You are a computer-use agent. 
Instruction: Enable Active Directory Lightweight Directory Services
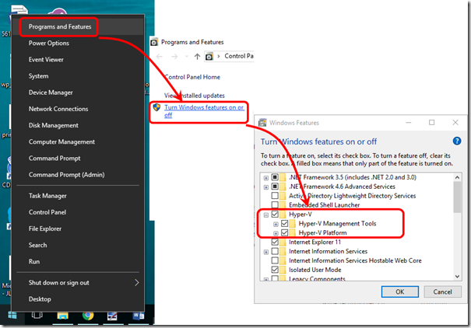(x=275, y=196)
